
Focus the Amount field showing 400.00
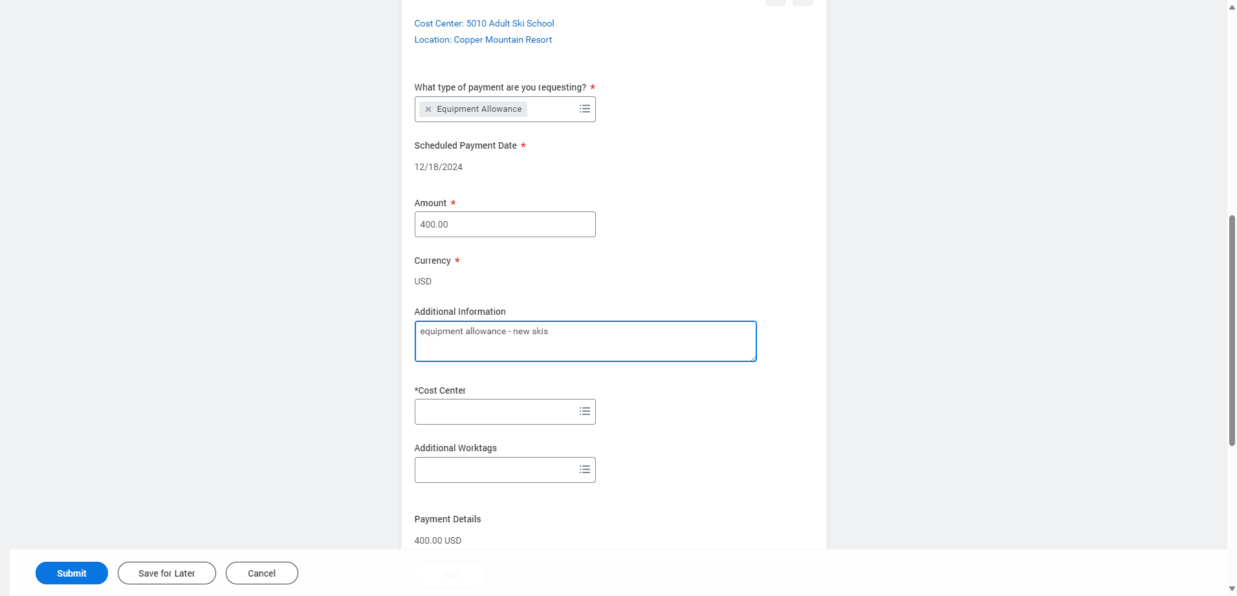(505, 224)
